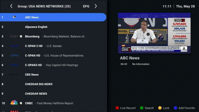Click the ABC News preview title
199x112 pixels.
click(130, 58)
